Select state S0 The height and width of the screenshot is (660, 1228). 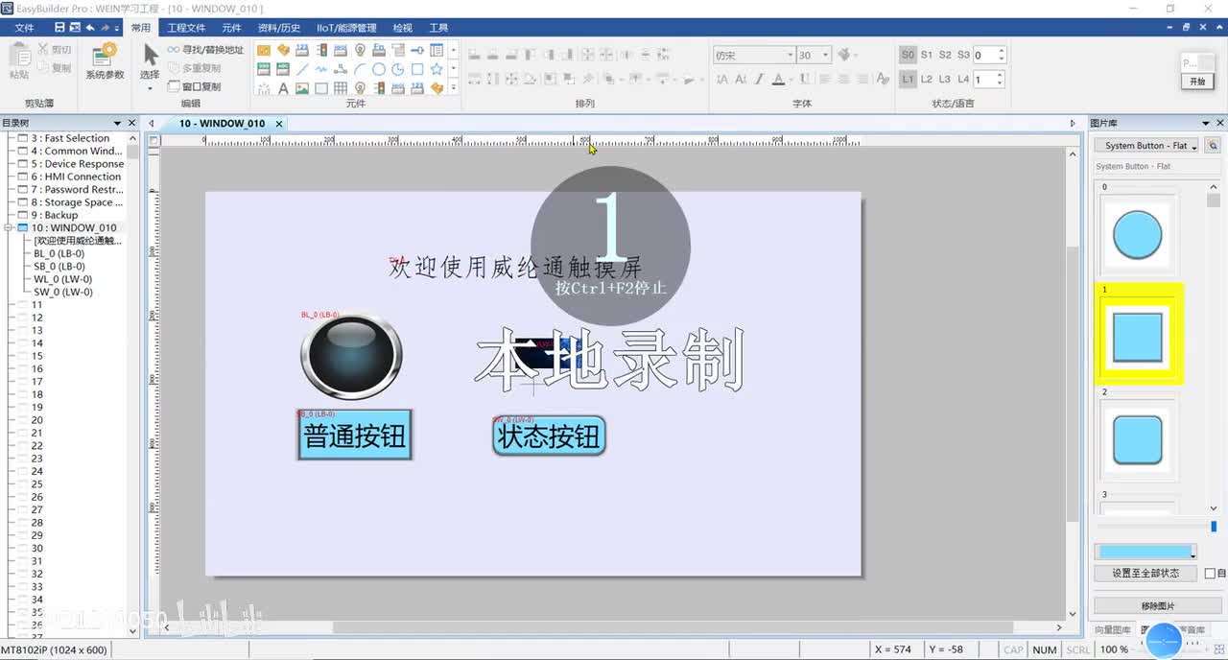(x=908, y=55)
